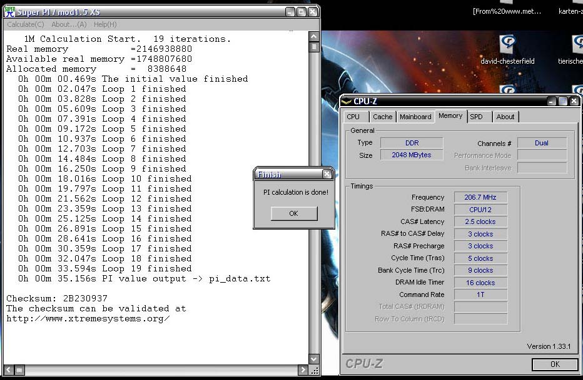Click the CAS# Latency value 2.5 clocks
The image size is (583, 380).
(480, 222)
